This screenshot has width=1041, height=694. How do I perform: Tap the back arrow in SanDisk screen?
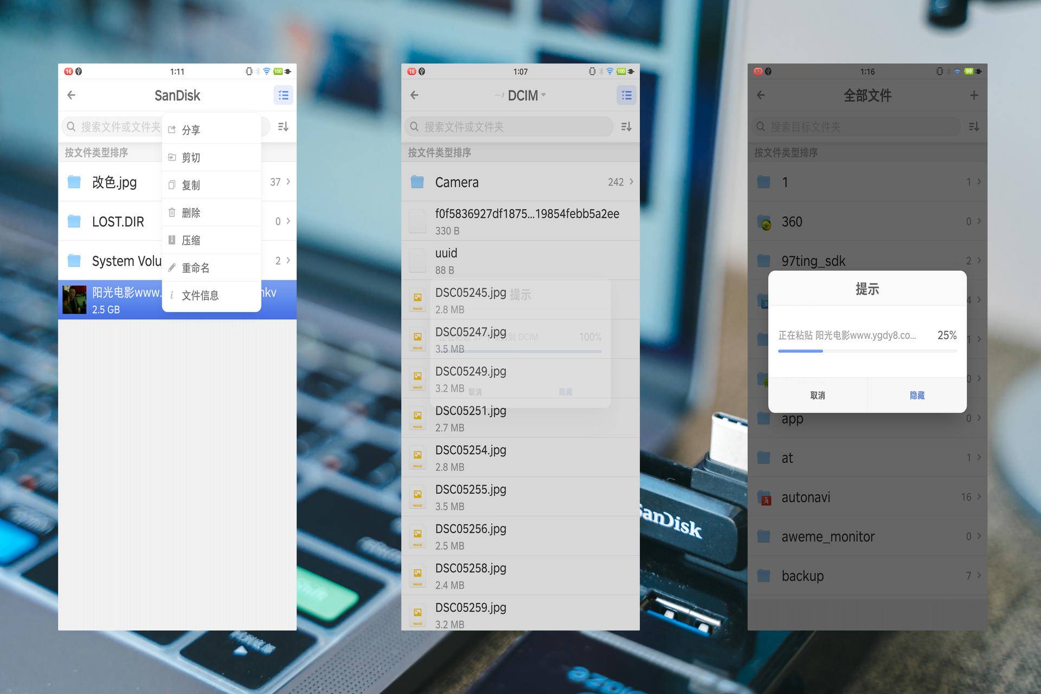(x=71, y=95)
